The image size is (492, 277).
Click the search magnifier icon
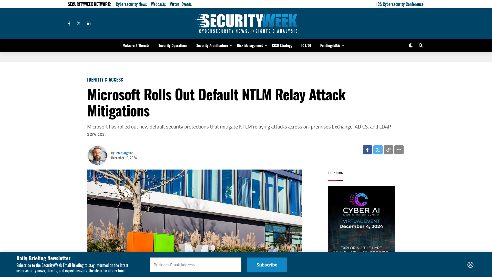421,45
